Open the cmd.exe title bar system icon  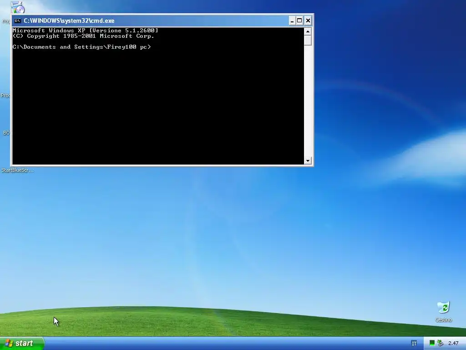[18, 21]
